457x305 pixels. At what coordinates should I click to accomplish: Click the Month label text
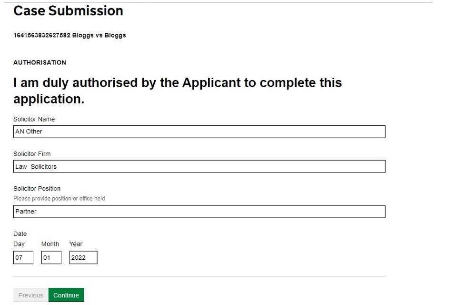pos(50,244)
